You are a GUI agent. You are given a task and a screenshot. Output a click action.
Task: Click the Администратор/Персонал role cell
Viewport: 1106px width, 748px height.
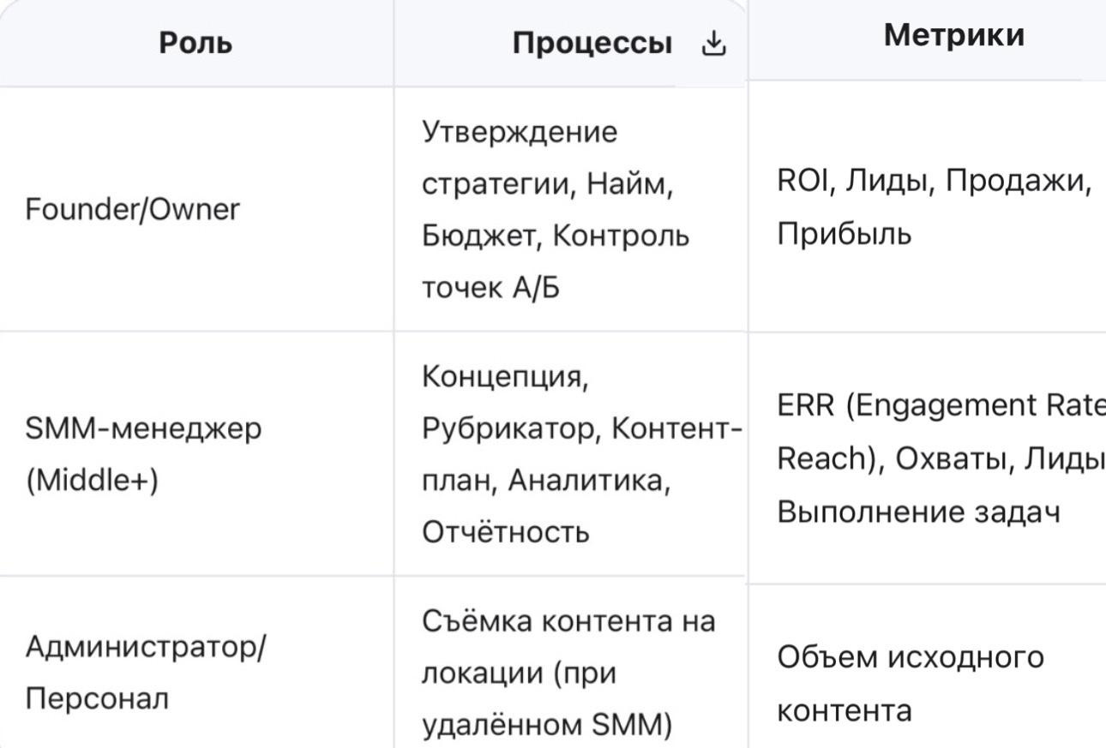tap(146, 673)
